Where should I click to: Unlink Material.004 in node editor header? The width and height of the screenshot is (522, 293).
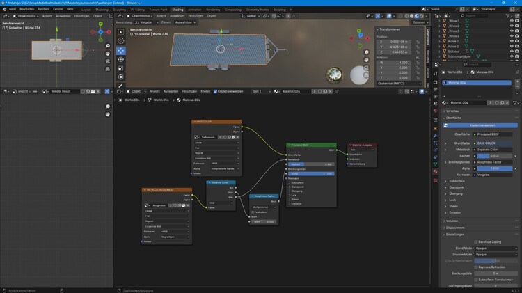(x=330, y=91)
